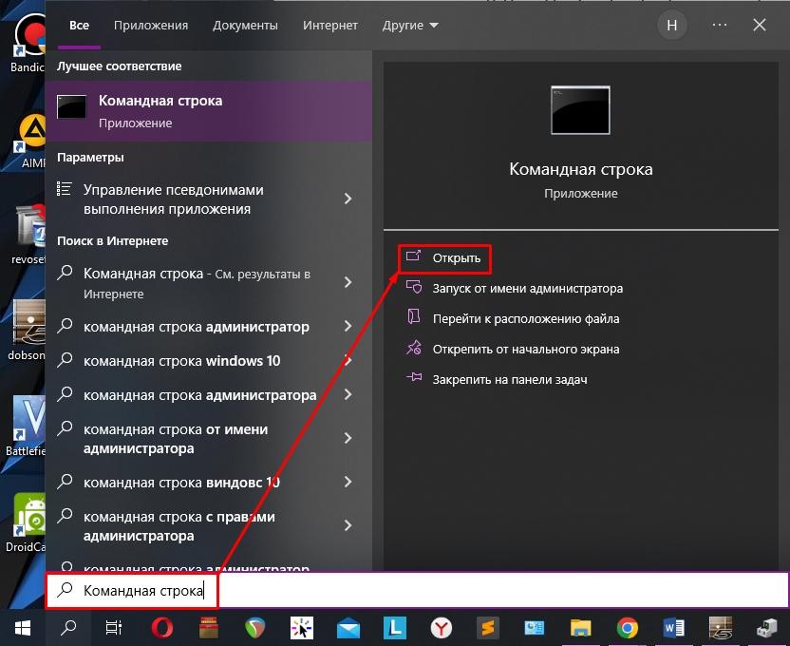Screen dimensions: 790x646
Task: Click Закрепить на панели задач
Action: tap(510, 379)
